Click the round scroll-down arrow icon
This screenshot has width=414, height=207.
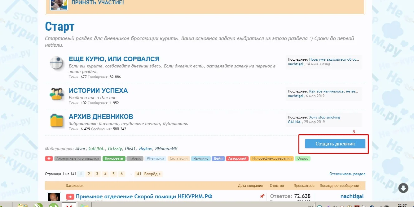click(403, 188)
